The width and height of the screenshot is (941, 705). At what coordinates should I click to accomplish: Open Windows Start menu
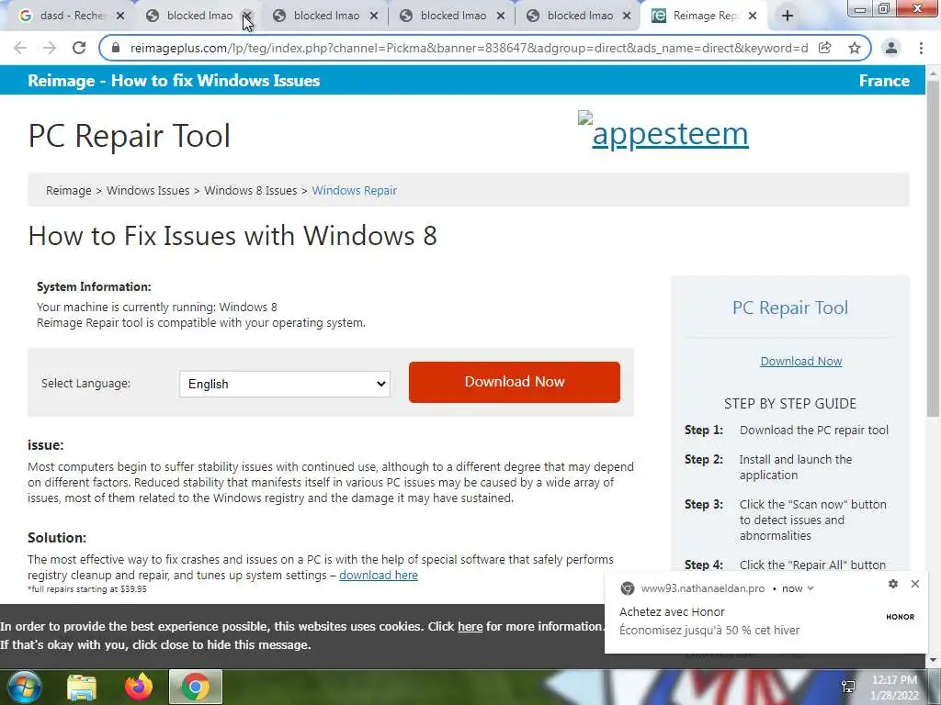coord(23,687)
